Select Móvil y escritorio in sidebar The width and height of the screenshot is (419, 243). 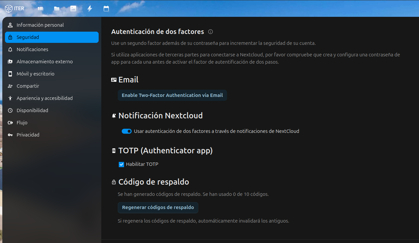[x=35, y=74]
